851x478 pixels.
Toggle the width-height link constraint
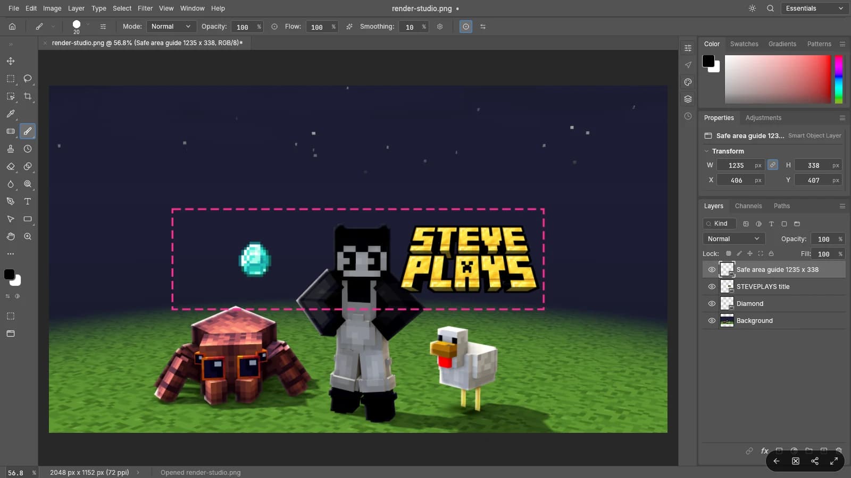click(x=773, y=165)
